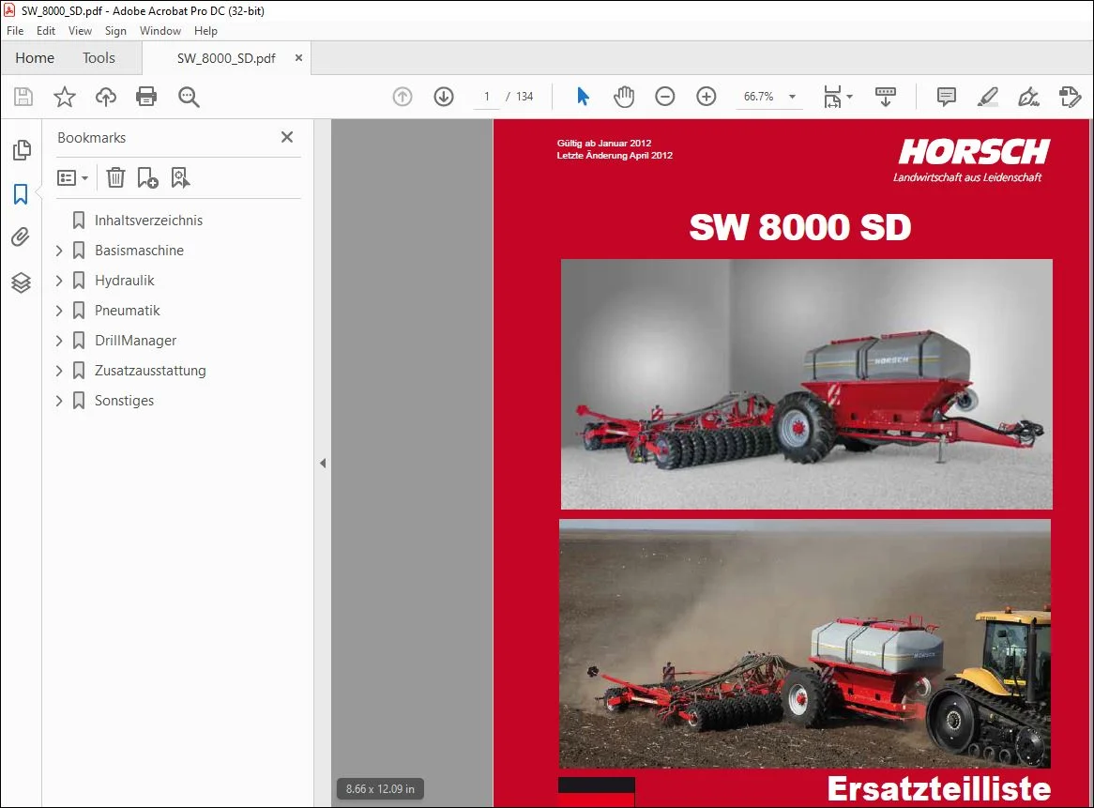Choose the Selection arrow tool
The image size is (1094, 808).
coord(583,97)
